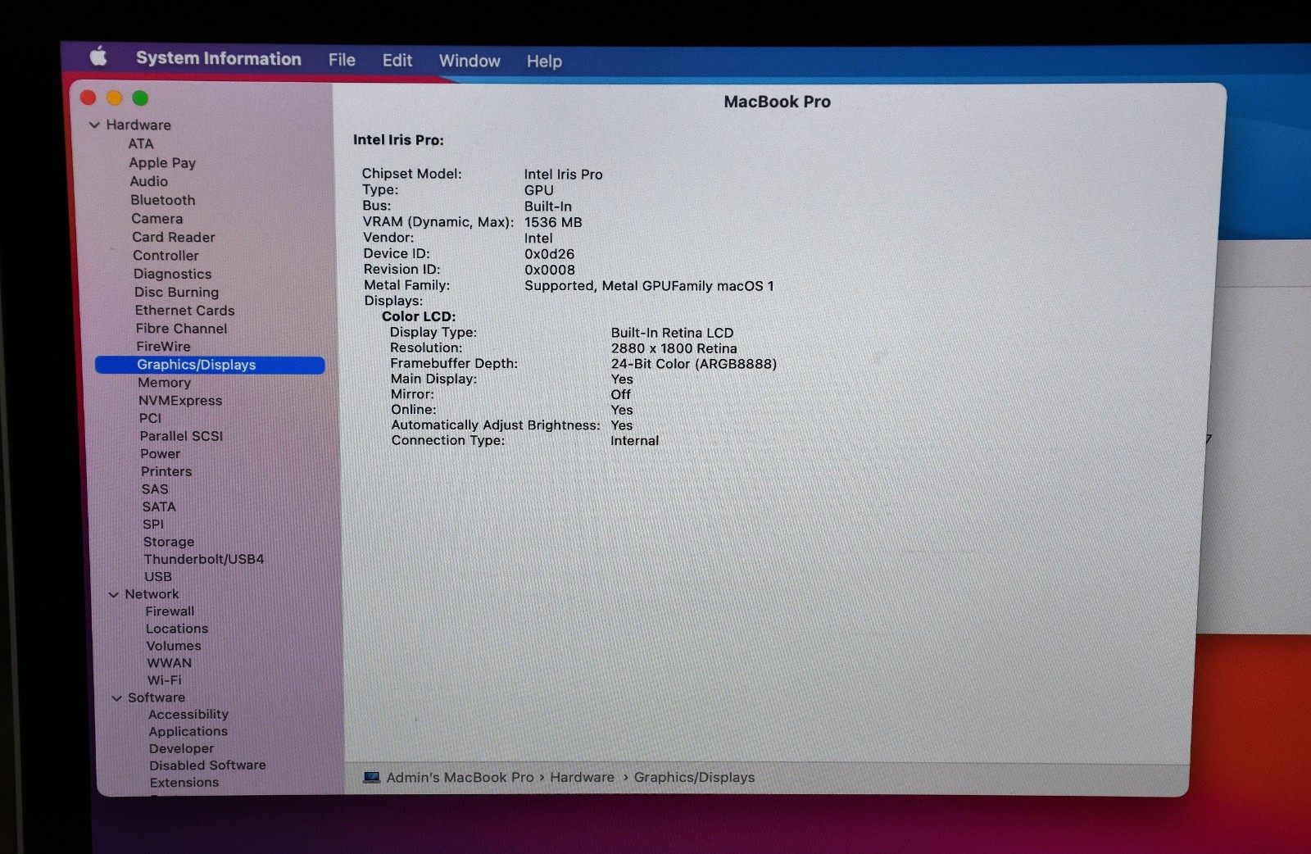
Task: Select Fibre Channel in the sidebar
Action: tap(182, 328)
